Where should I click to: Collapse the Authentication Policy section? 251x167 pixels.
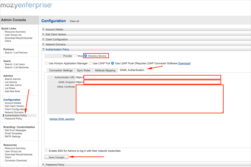57,50
